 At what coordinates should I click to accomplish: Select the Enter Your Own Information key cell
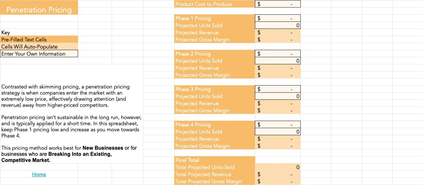pyautogui.click(x=39, y=54)
